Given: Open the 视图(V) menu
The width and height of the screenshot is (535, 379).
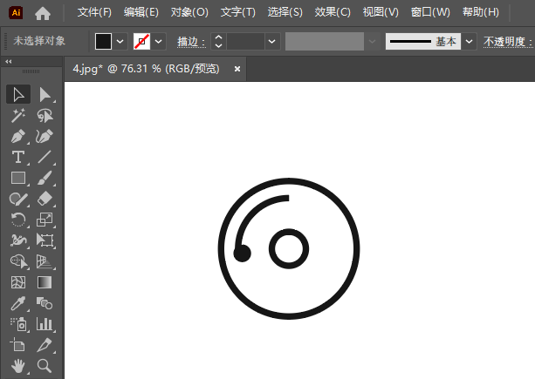Looking at the screenshot, I should [381, 12].
